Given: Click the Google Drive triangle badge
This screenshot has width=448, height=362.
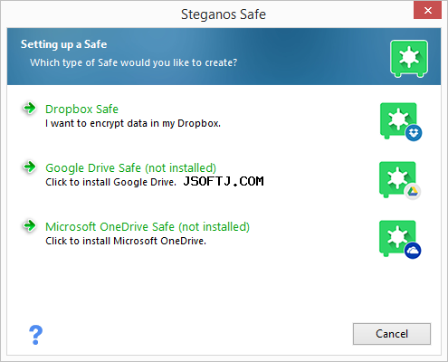Looking at the screenshot, I should (x=413, y=192).
